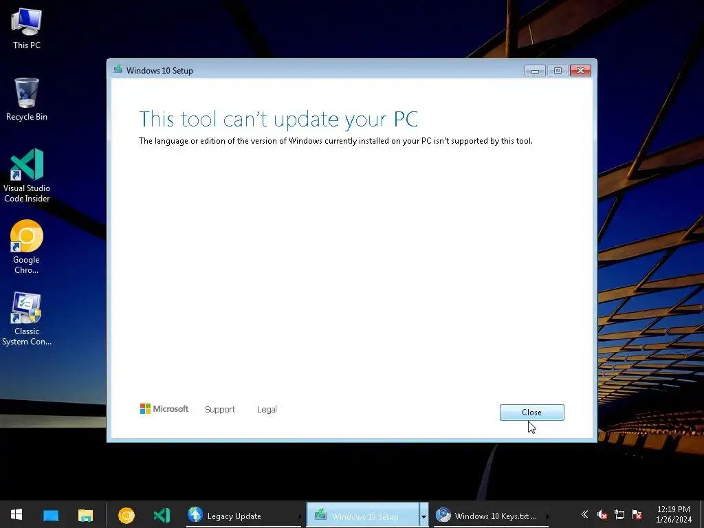This screenshot has width=704, height=528.
Task: Click the heading "This tool can't update your PC"
Action: 278,119
